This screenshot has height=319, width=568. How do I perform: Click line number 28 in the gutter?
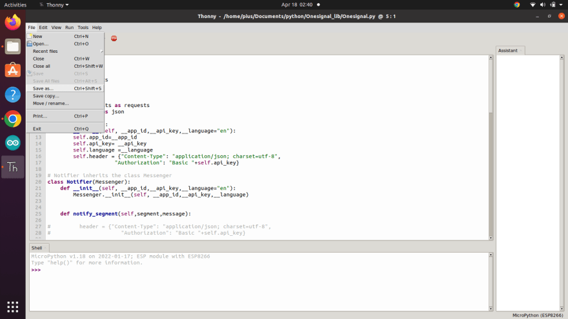pyautogui.click(x=38, y=233)
